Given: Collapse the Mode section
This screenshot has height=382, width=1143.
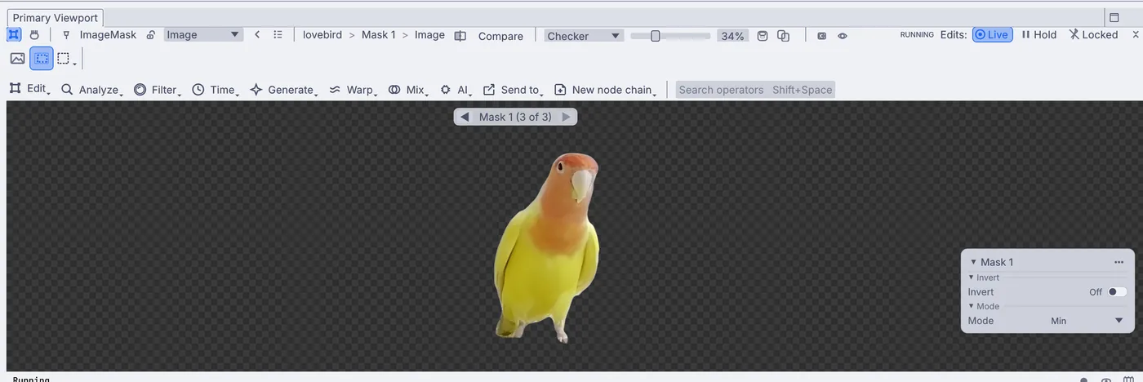Looking at the screenshot, I should pos(972,306).
